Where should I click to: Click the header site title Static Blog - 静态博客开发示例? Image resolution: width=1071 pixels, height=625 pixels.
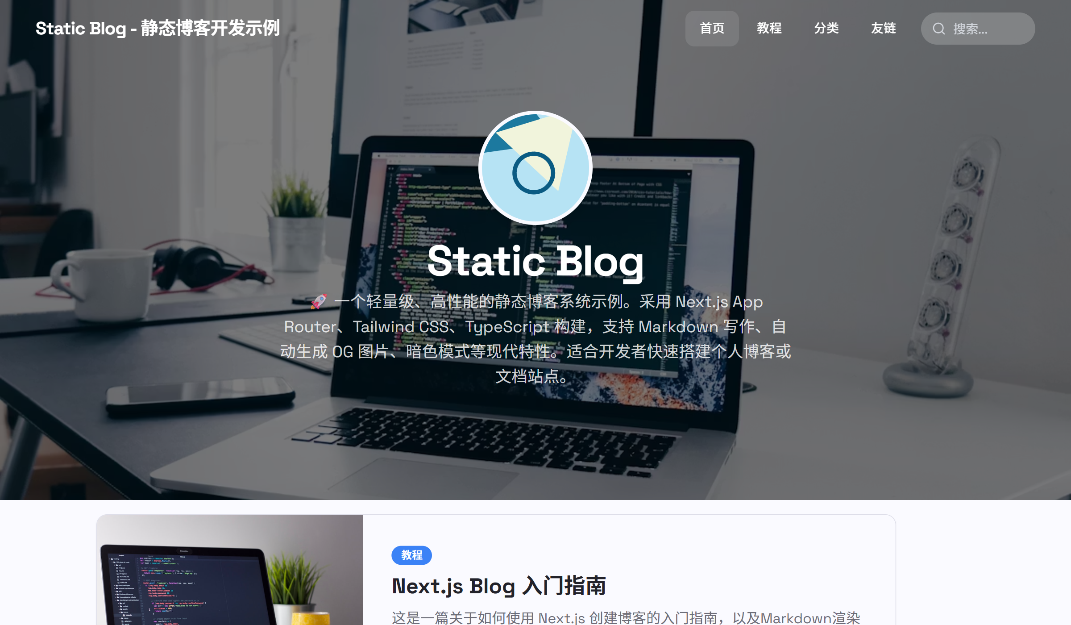[x=158, y=29]
